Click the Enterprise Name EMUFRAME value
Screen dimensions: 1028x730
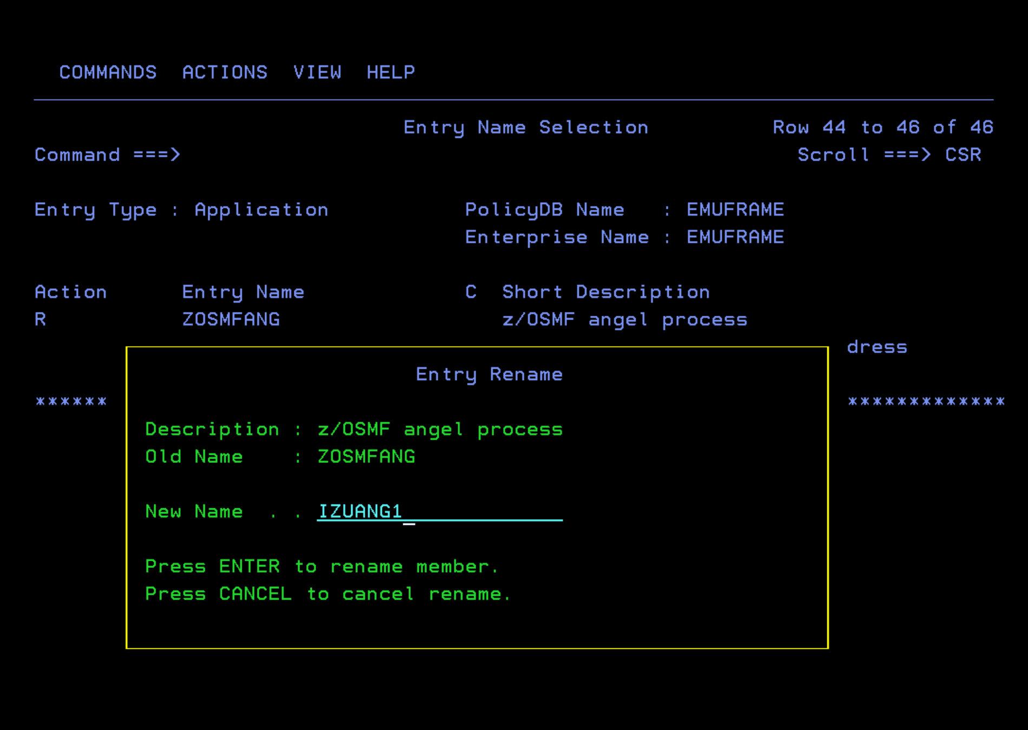(x=734, y=237)
